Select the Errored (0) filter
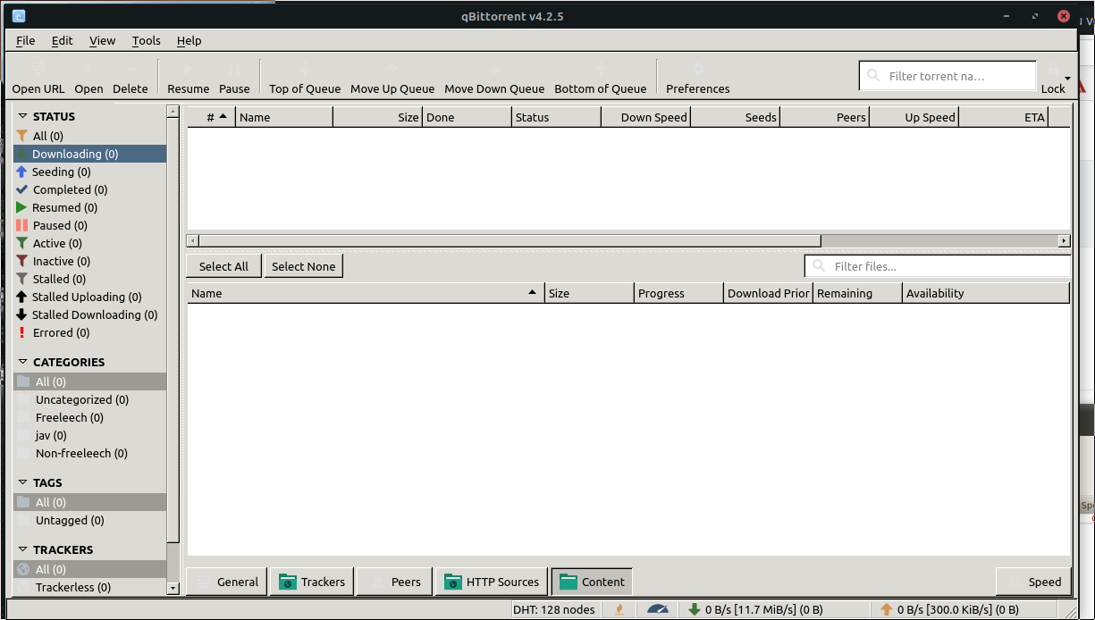This screenshot has width=1095, height=620. [x=89, y=332]
